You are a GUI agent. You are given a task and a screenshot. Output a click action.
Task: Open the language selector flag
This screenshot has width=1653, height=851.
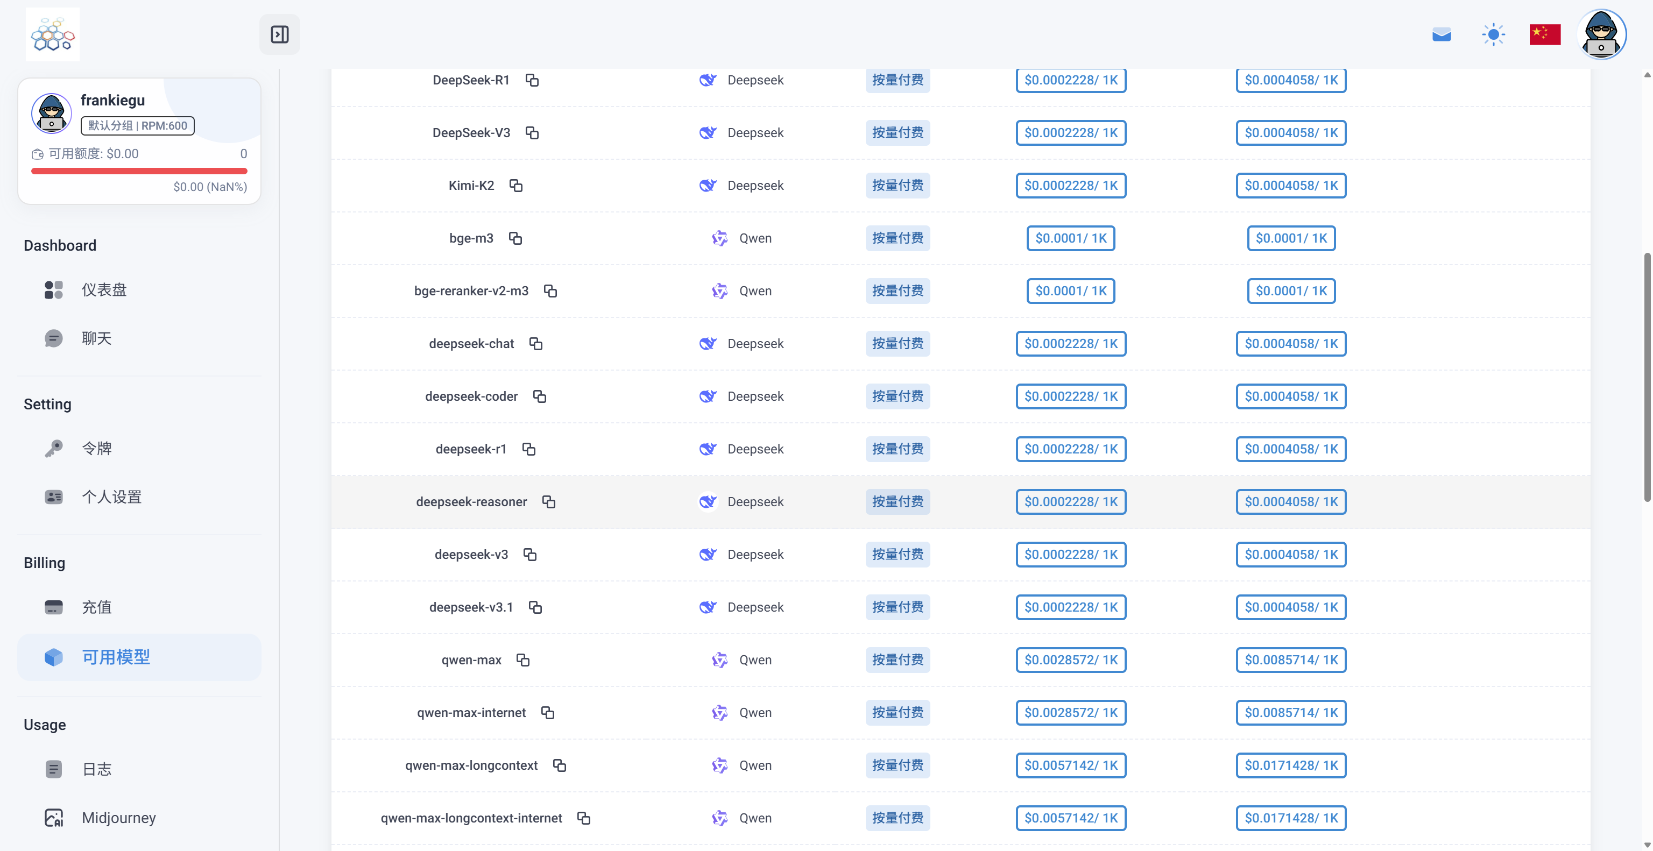coord(1544,34)
